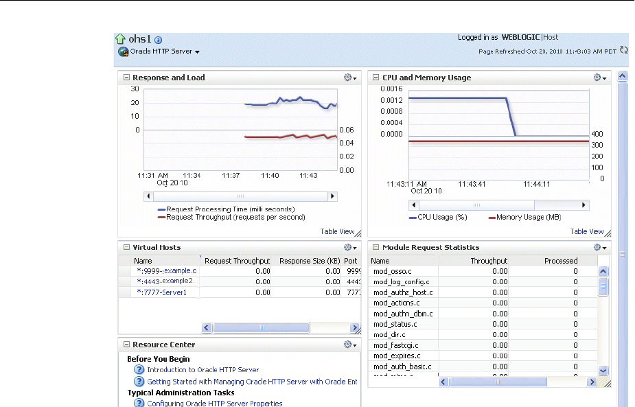Open the Virtual Hosts gear options

click(x=350, y=247)
